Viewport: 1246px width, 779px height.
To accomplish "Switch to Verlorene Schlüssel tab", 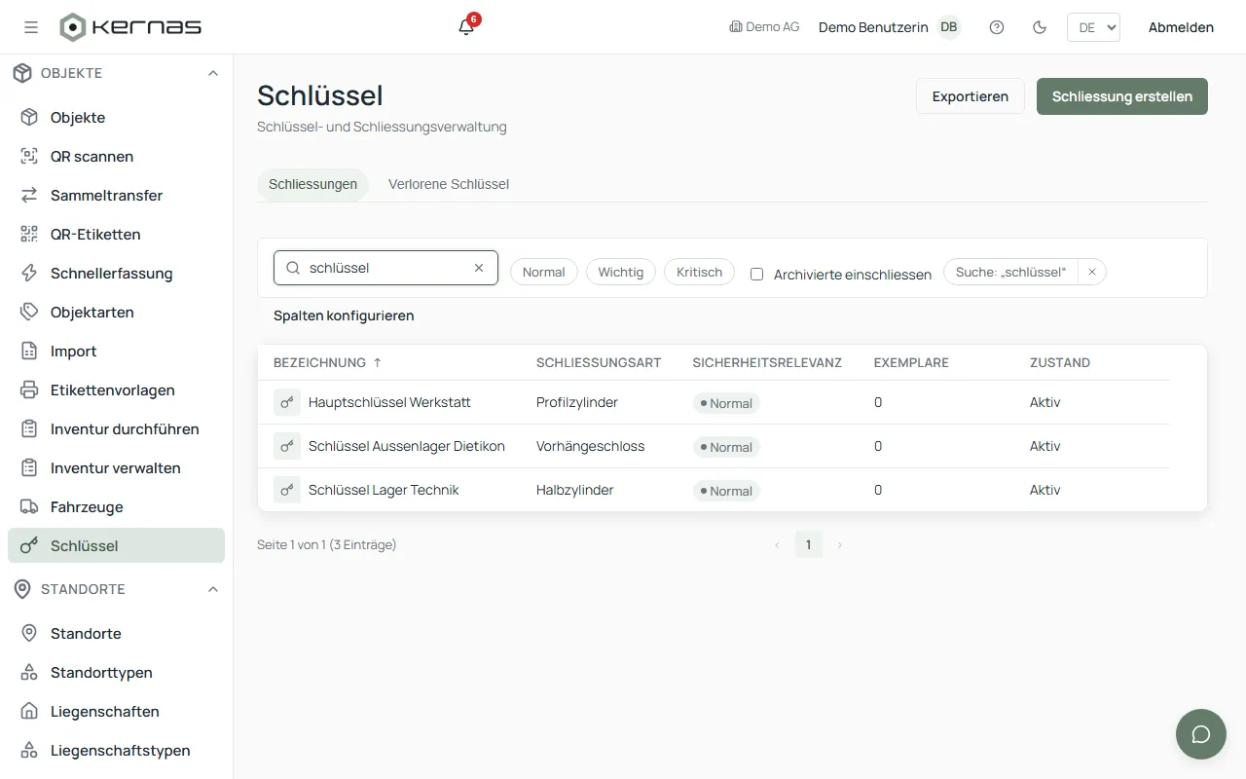I will click(449, 184).
